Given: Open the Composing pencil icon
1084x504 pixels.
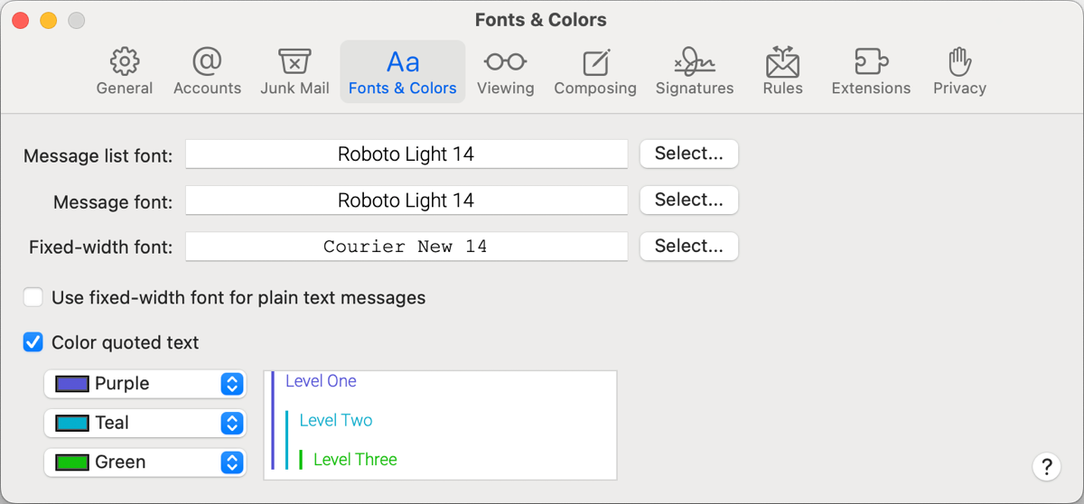Looking at the screenshot, I should (x=595, y=62).
